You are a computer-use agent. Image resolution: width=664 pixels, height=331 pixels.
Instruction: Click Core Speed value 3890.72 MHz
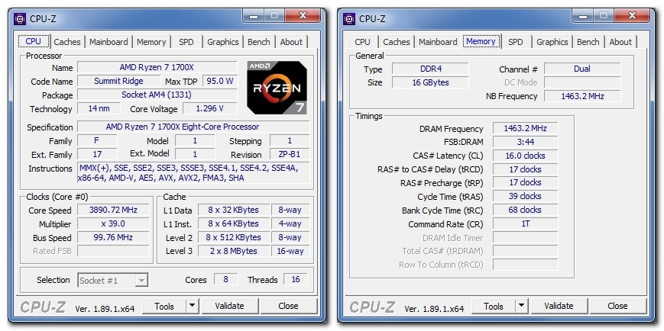coord(113,210)
